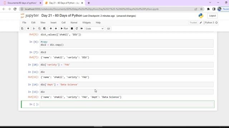Click the Last Checkpoint text

99,16
